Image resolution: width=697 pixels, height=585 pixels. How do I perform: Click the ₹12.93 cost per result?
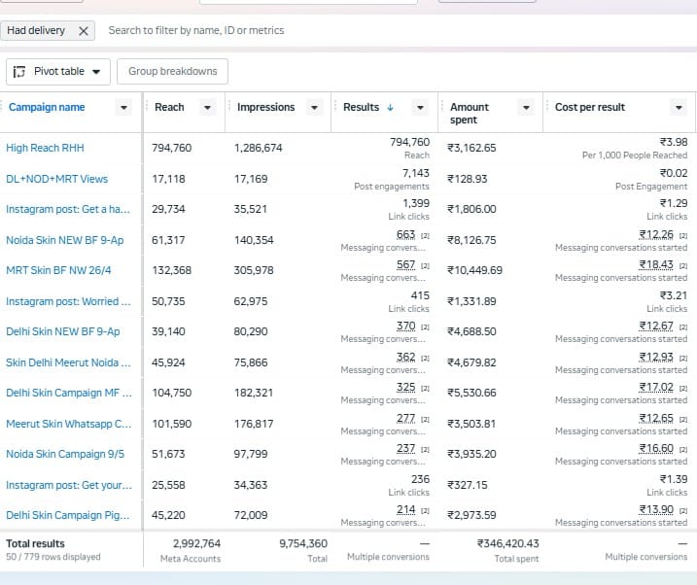click(x=656, y=358)
